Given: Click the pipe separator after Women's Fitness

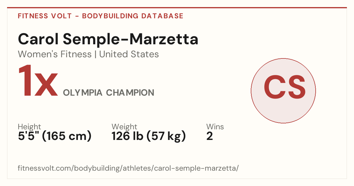Looking at the screenshot, I should click(95, 55).
